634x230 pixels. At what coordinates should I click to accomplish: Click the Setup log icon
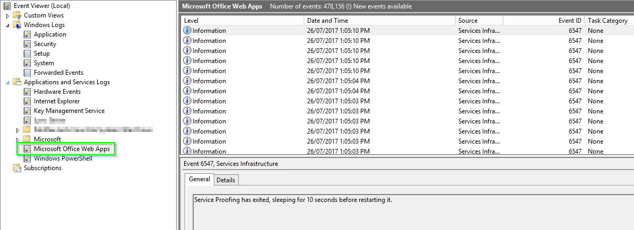tap(27, 54)
